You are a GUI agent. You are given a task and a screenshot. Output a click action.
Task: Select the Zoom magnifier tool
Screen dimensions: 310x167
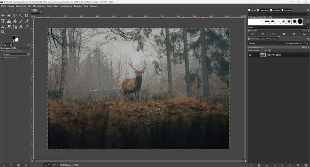pyautogui.click(x=3, y=32)
